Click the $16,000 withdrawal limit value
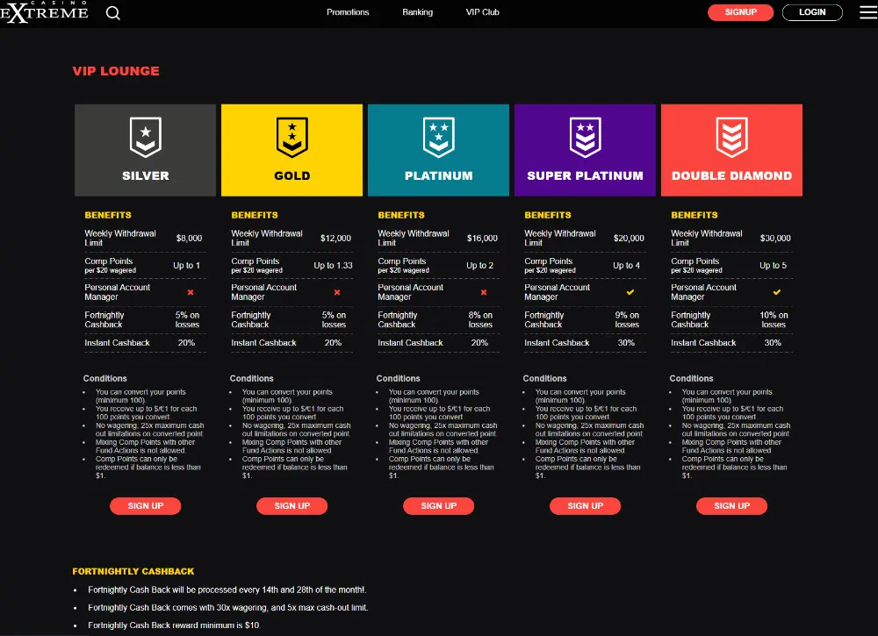Image resolution: width=878 pixels, height=636 pixels. tap(483, 239)
